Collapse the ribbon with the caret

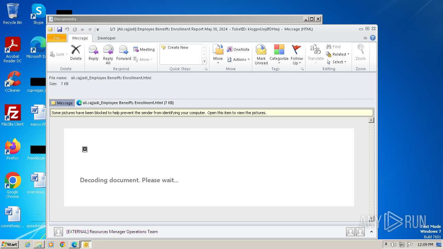365,38
